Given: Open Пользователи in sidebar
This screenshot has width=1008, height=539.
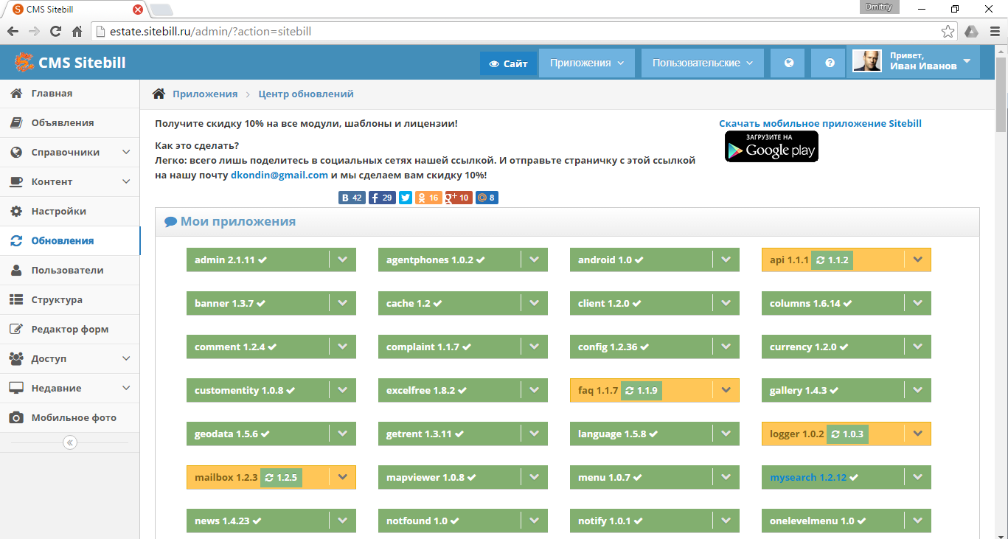Looking at the screenshot, I should (x=70, y=271).
